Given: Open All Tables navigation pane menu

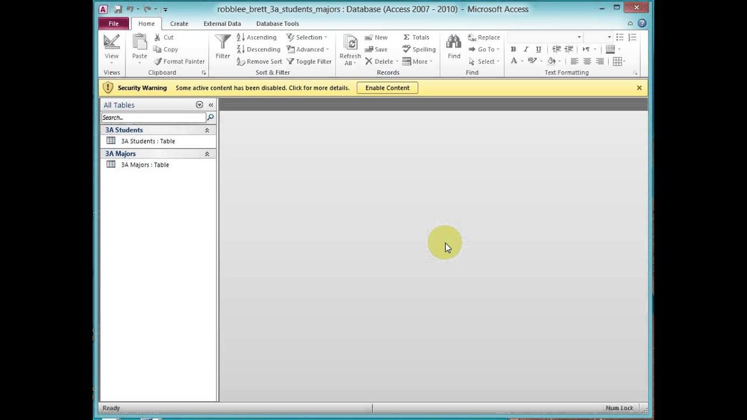Looking at the screenshot, I should 200,105.
